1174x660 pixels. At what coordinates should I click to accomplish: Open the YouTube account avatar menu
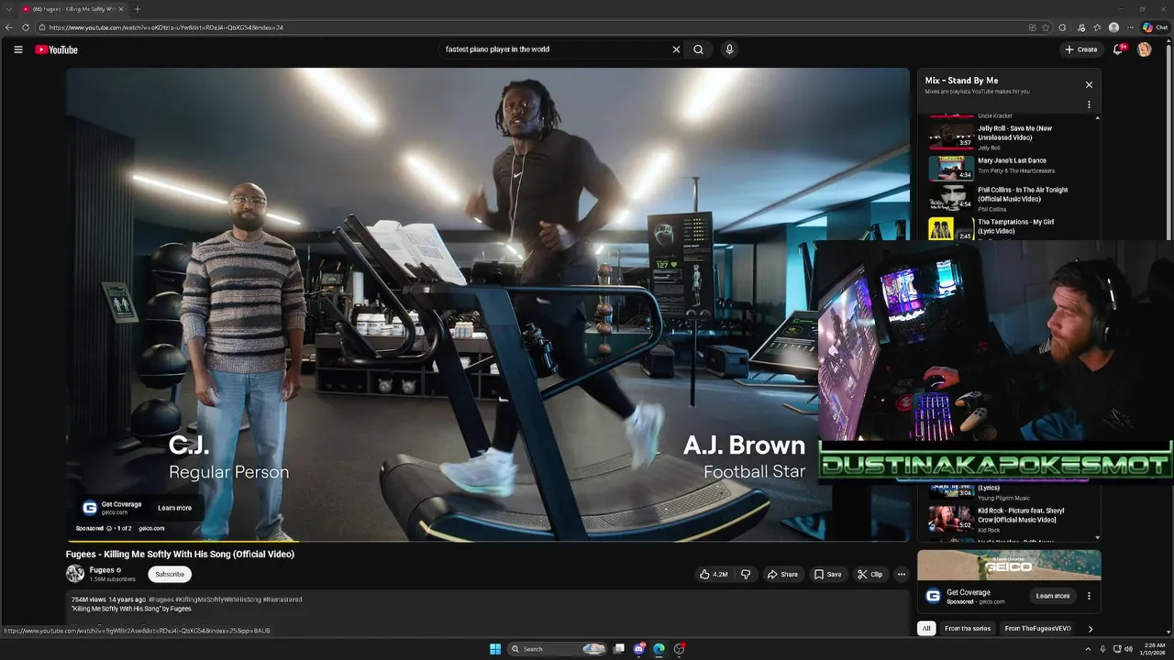click(x=1144, y=49)
